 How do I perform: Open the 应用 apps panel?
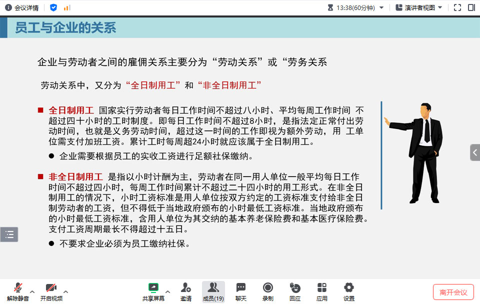point(321,292)
